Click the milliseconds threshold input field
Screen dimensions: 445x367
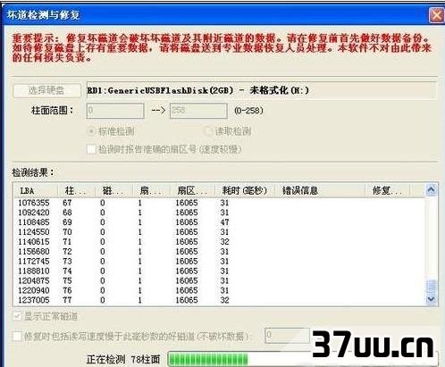pos(287,336)
